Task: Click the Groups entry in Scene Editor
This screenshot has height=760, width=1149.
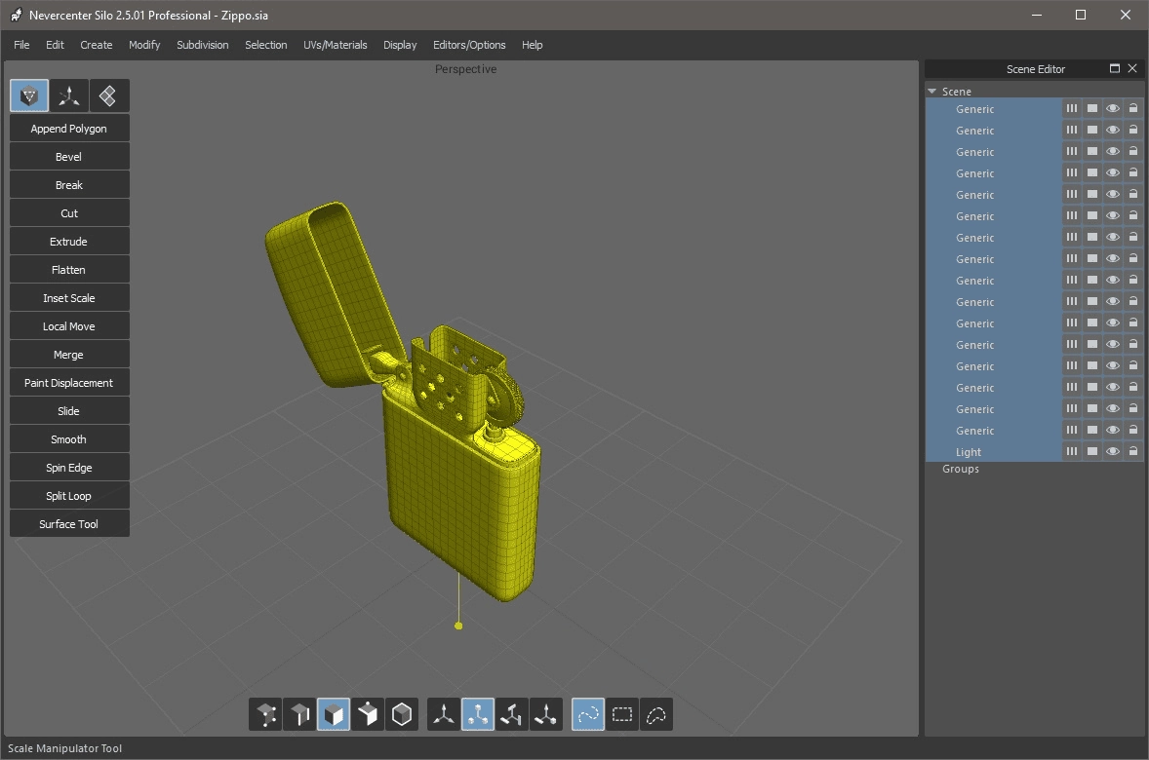Action: pyautogui.click(x=961, y=469)
